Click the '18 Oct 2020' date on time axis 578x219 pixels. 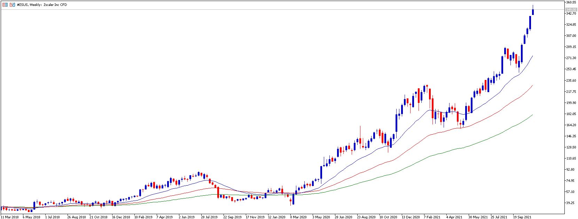[388, 217]
